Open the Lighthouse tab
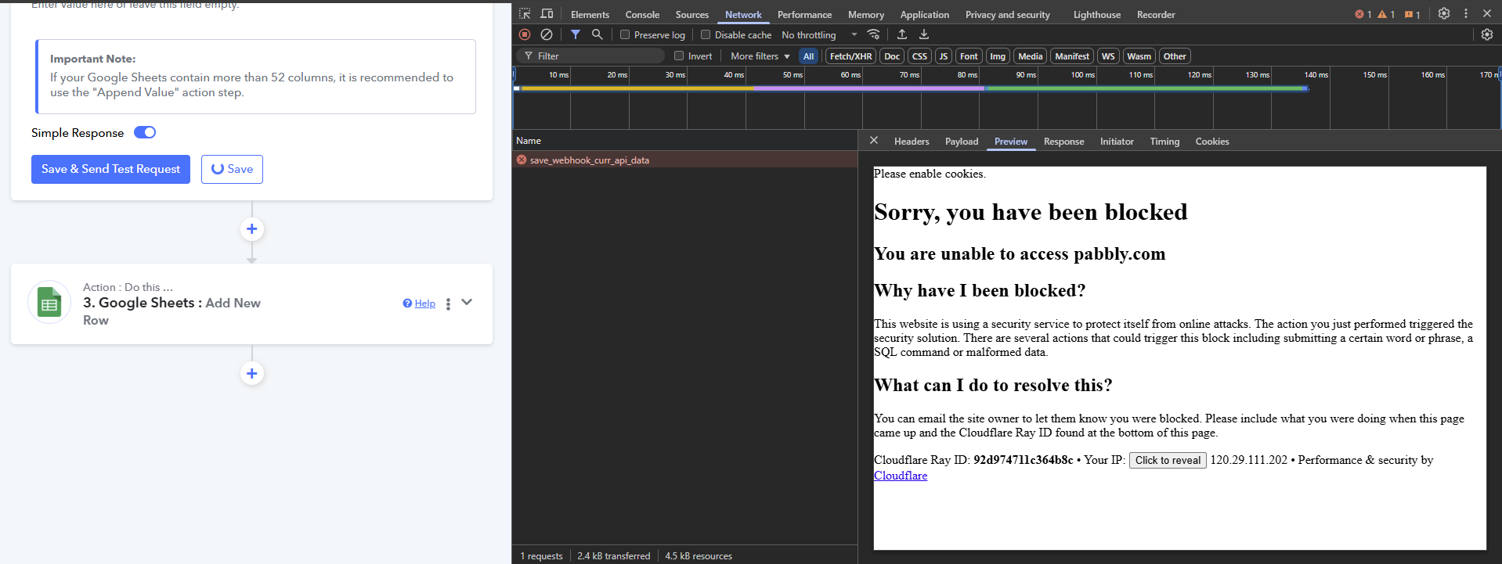The image size is (1502, 564). 1096,15
